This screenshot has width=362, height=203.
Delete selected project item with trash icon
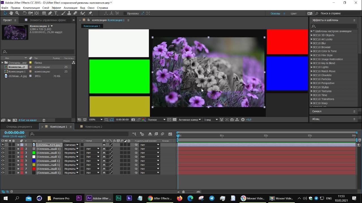tap(44, 120)
